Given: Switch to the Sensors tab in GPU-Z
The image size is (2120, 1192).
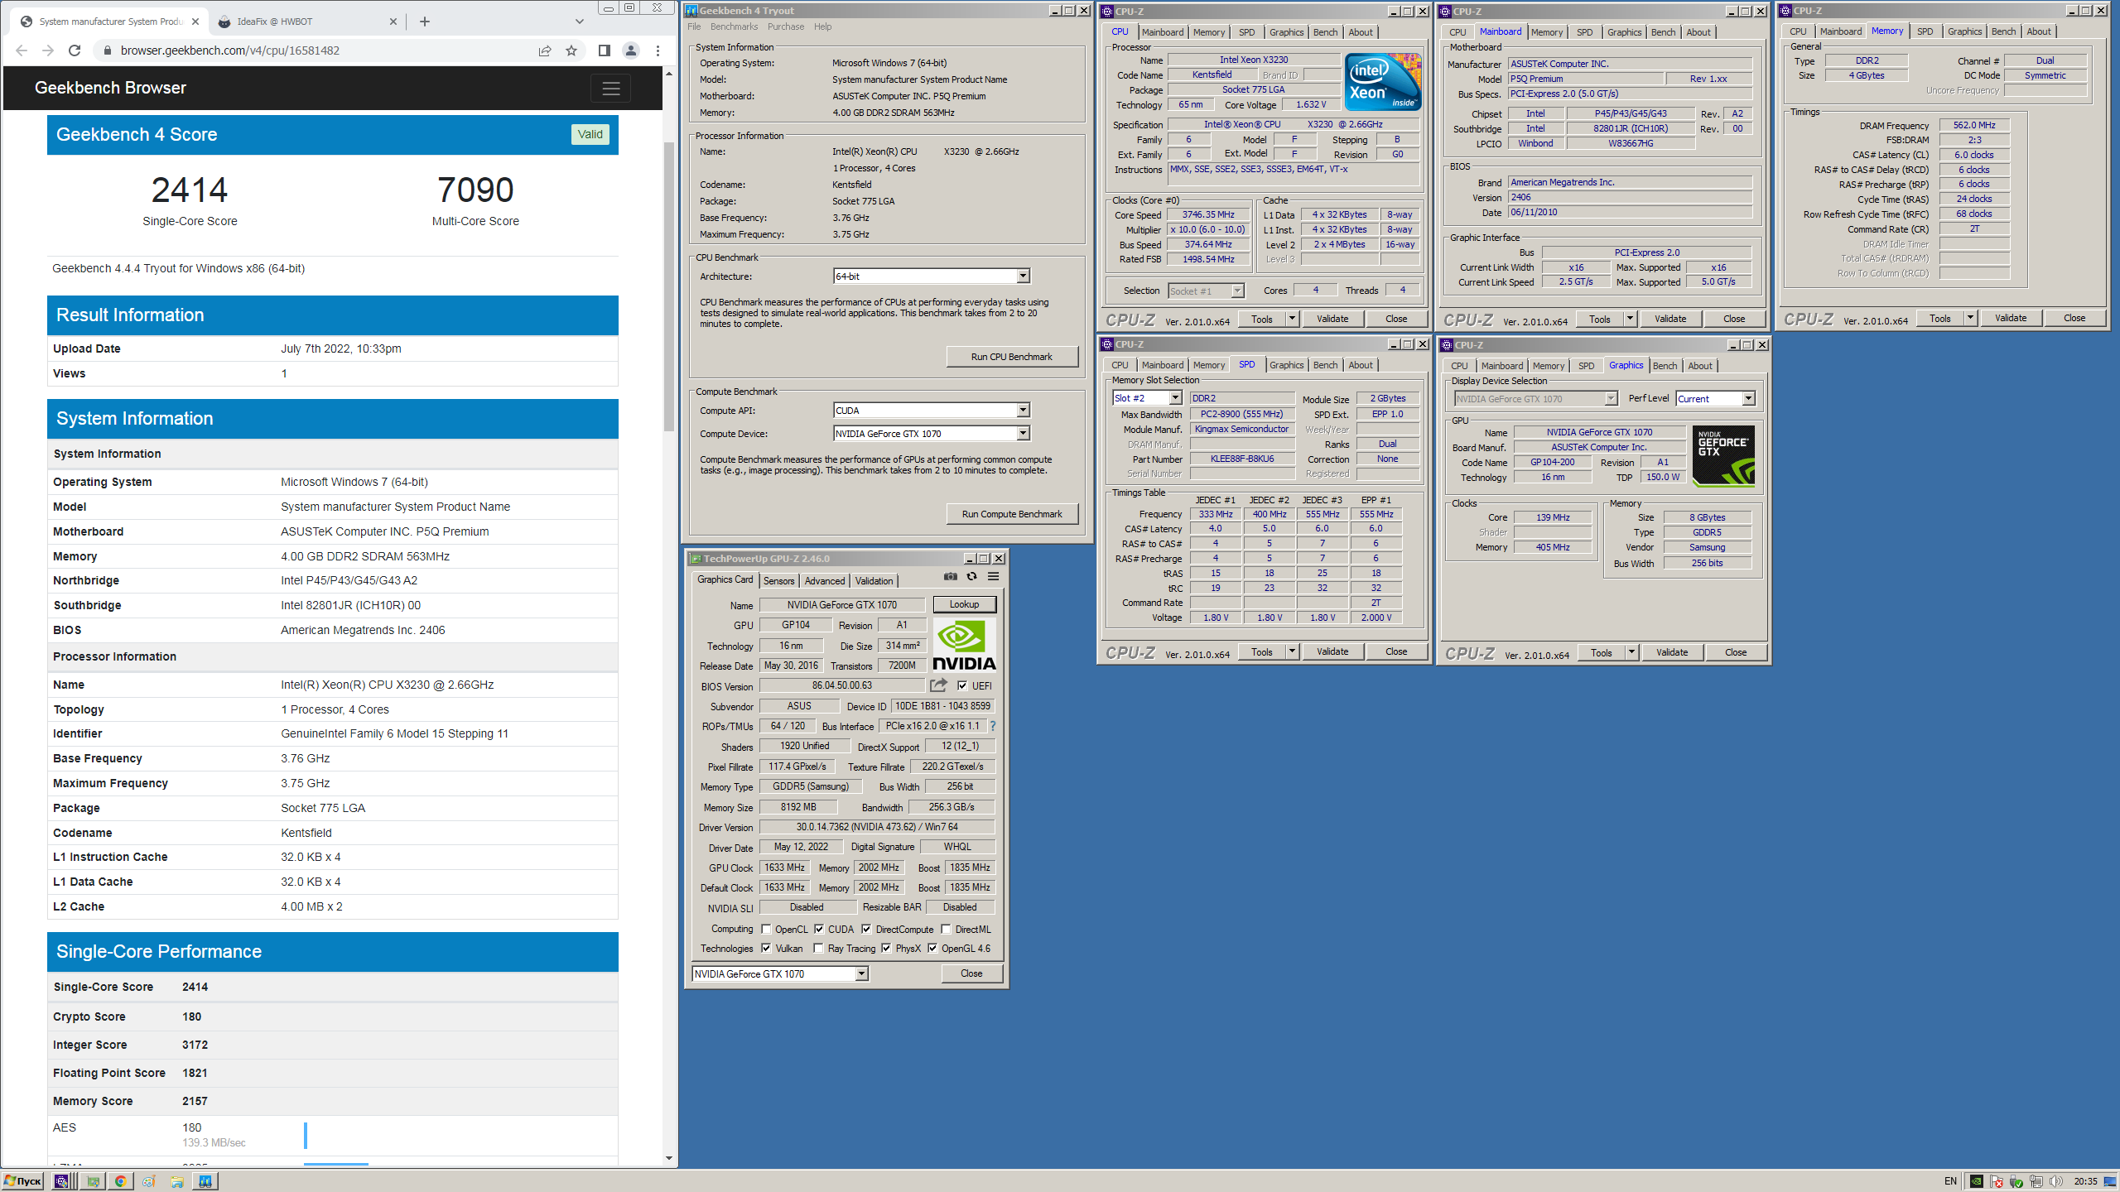Looking at the screenshot, I should tap(778, 581).
